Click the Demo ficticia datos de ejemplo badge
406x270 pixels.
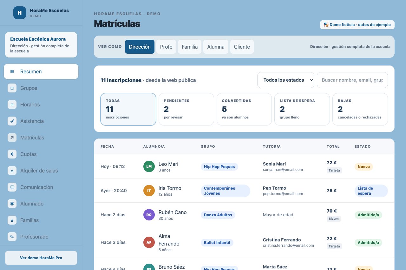pos(357,25)
